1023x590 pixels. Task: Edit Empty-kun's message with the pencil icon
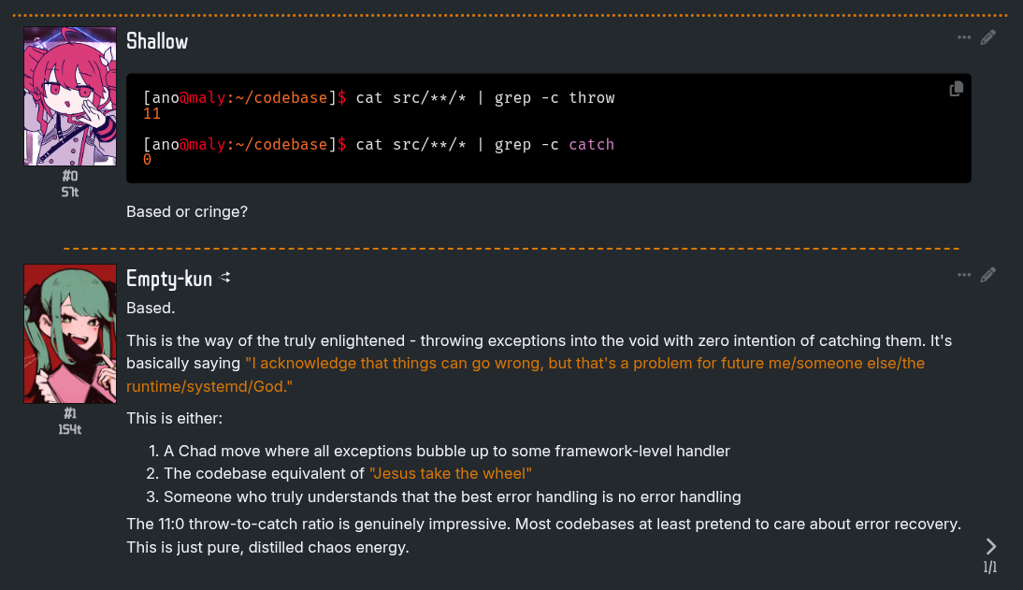987,275
